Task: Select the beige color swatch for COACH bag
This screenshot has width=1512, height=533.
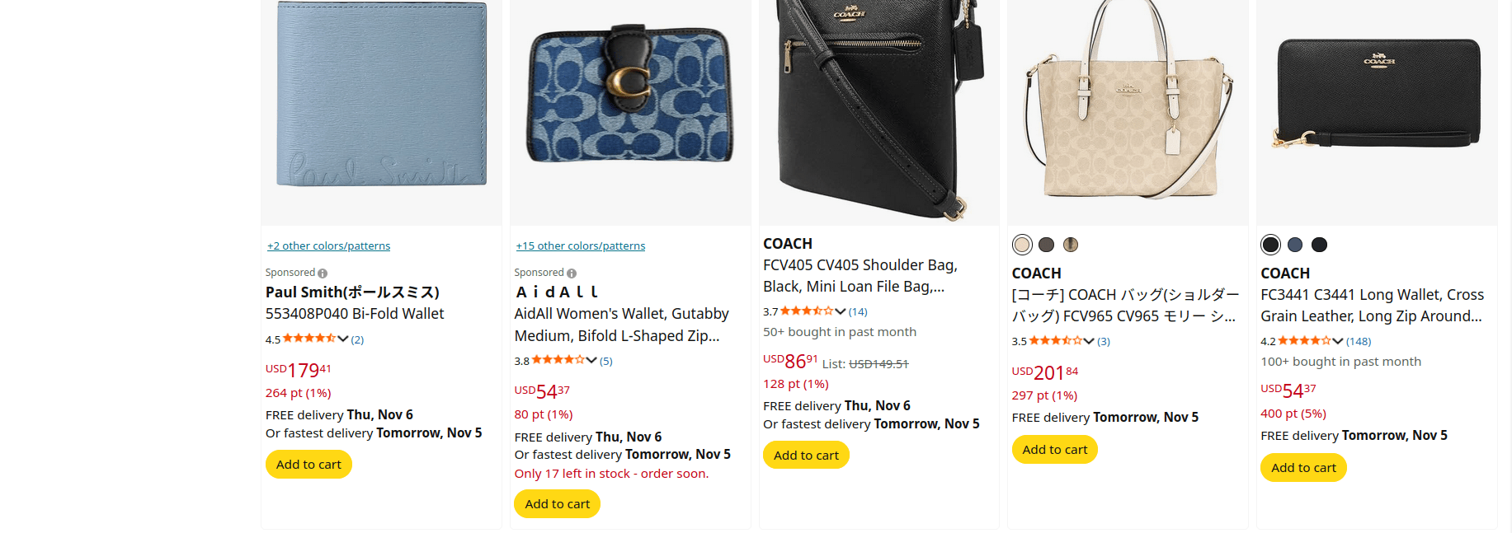Action: [x=1022, y=245]
